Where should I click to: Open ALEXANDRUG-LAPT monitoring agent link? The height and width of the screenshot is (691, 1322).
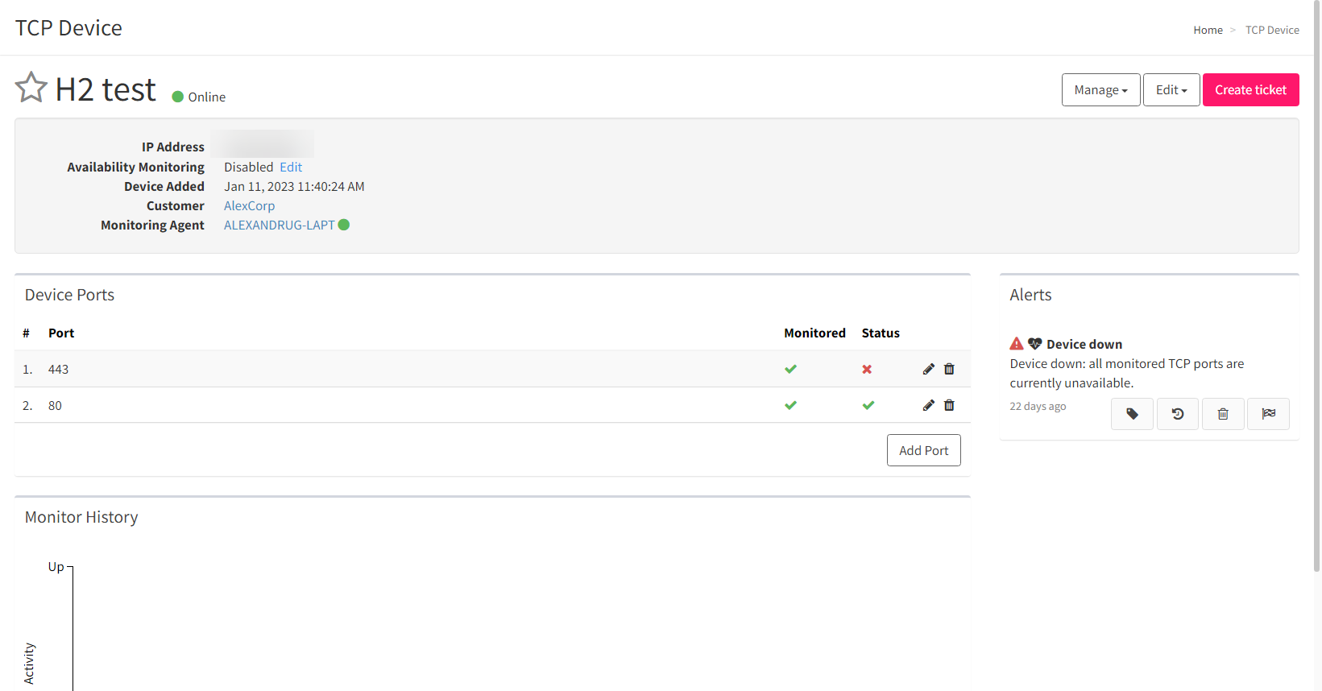coord(279,226)
